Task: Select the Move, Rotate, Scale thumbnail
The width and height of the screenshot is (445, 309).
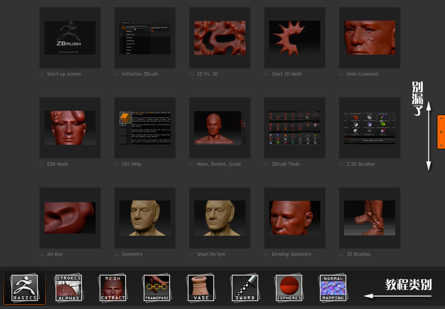Action: click(220, 128)
